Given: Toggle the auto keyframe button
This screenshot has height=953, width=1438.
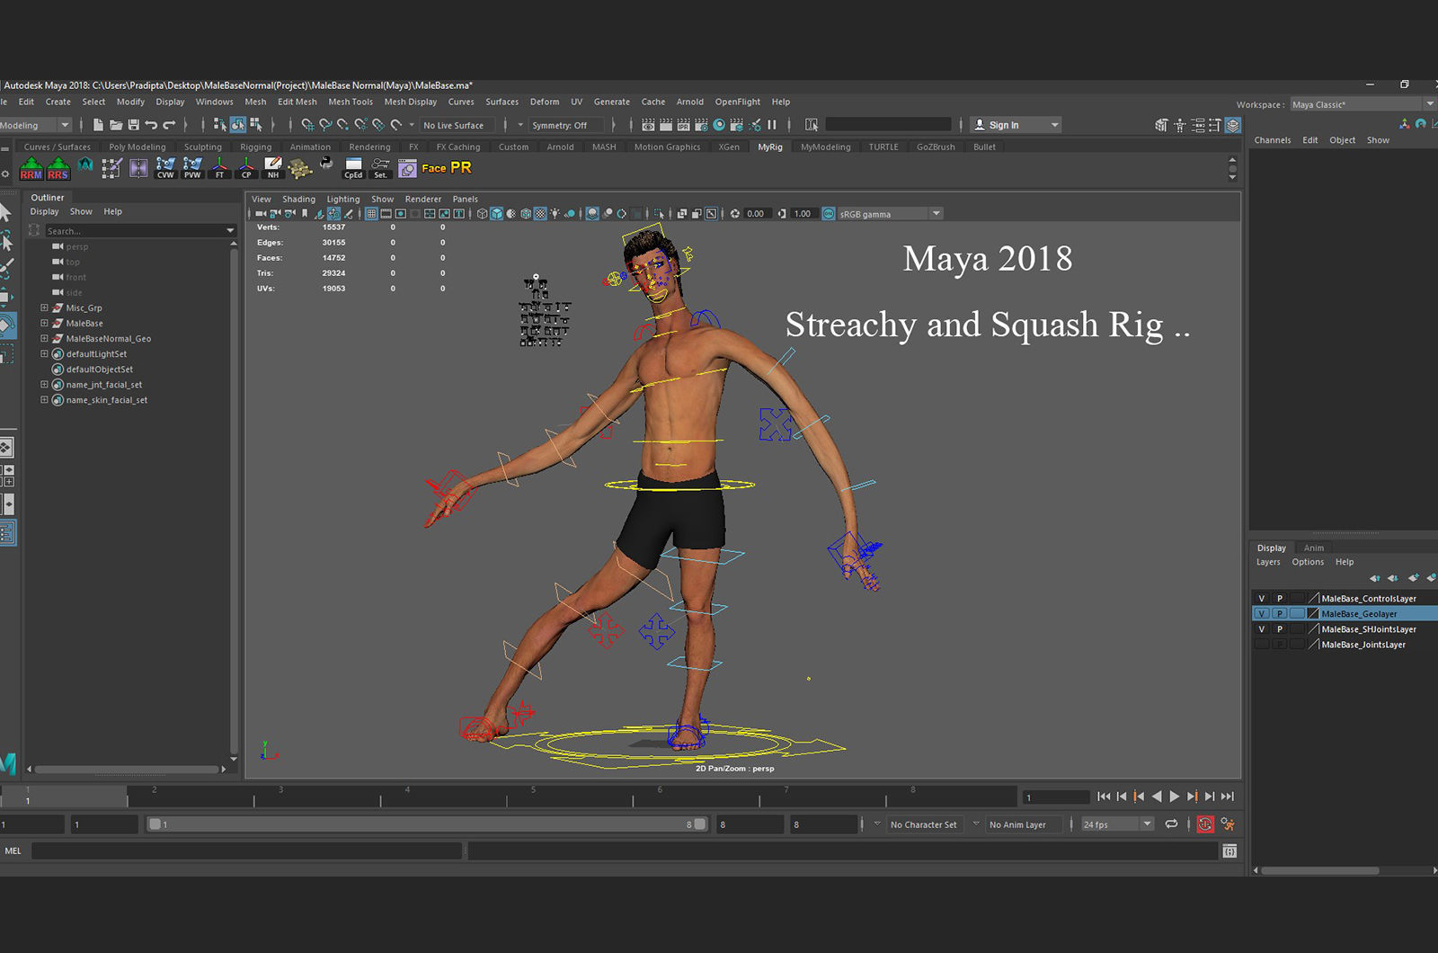Looking at the screenshot, I should (1205, 824).
